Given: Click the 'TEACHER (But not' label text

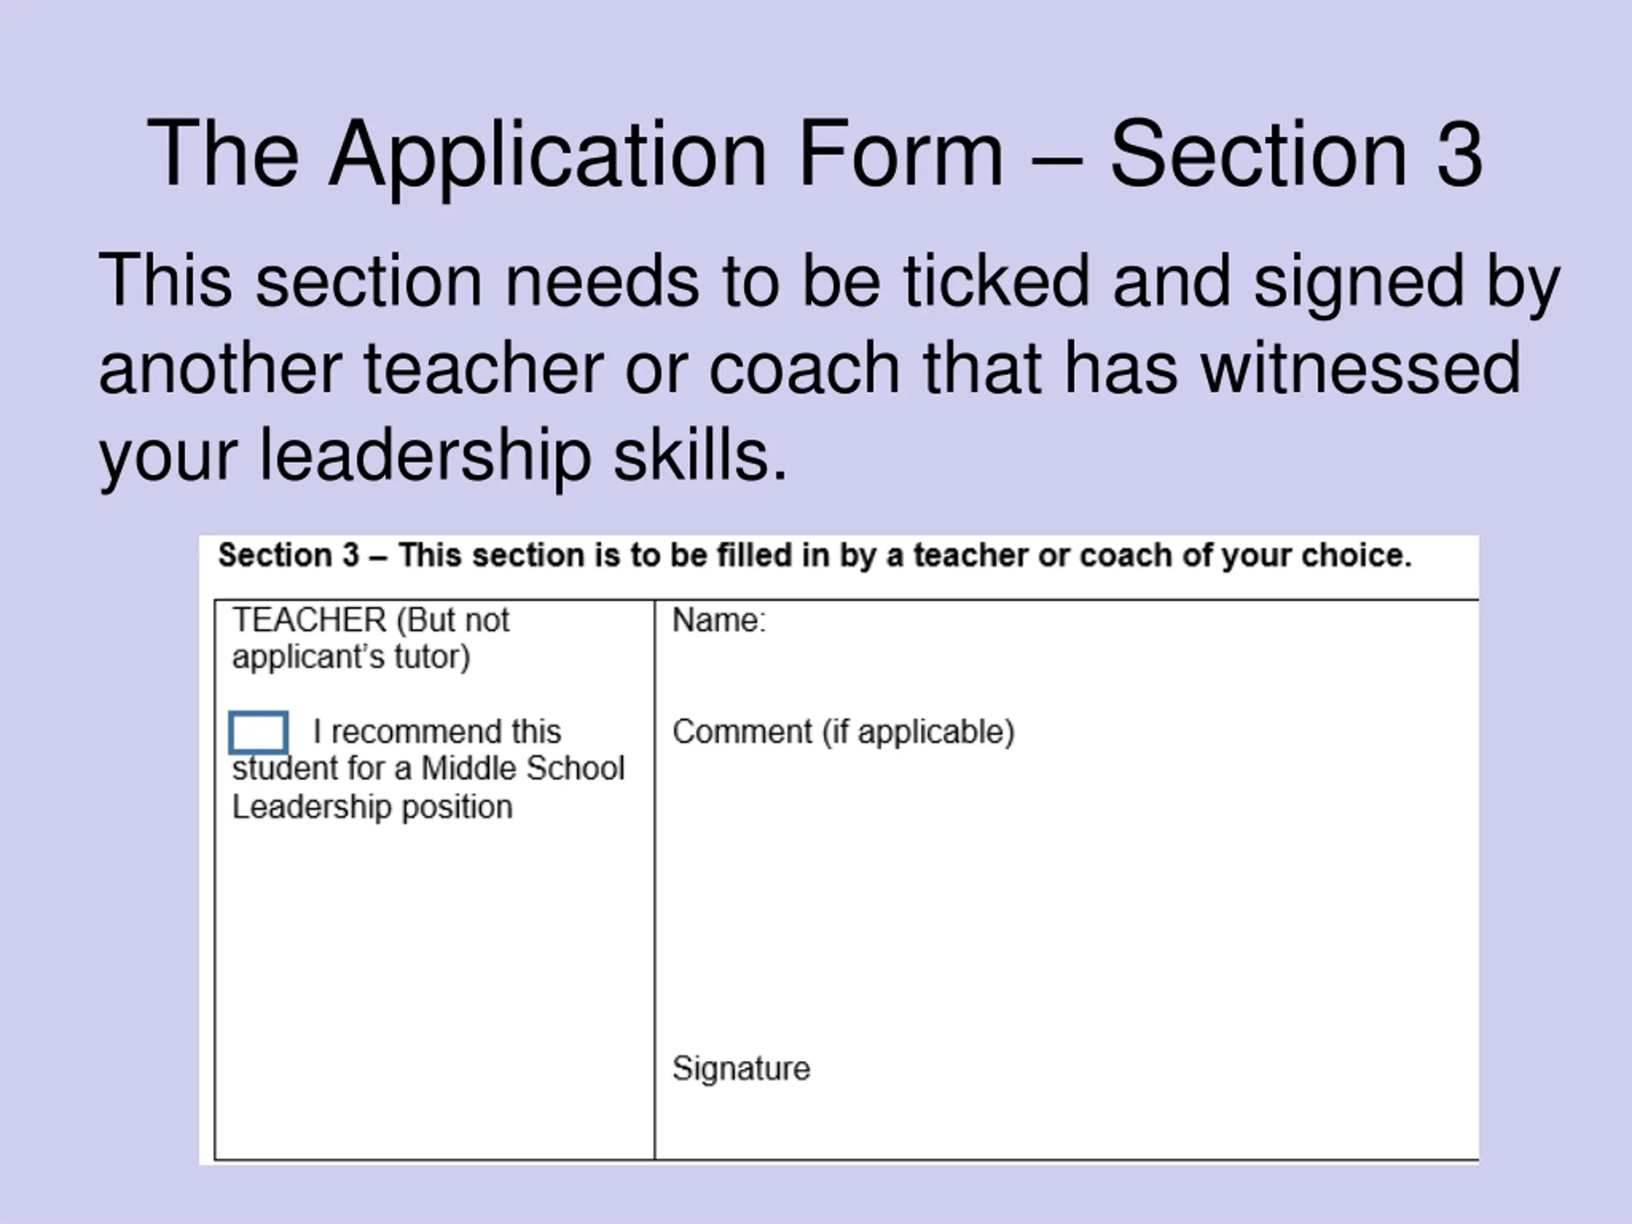Looking at the screenshot, I should point(370,620).
